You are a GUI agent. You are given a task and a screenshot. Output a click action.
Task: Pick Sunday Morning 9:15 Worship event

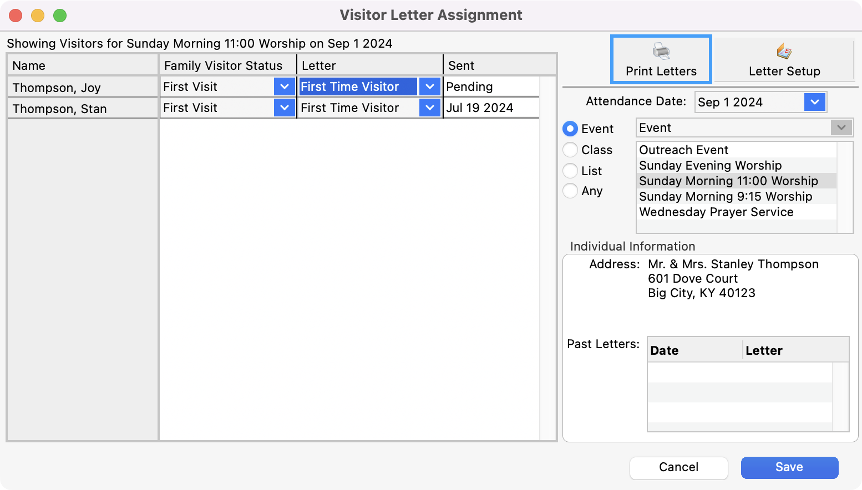[x=725, y=196]
